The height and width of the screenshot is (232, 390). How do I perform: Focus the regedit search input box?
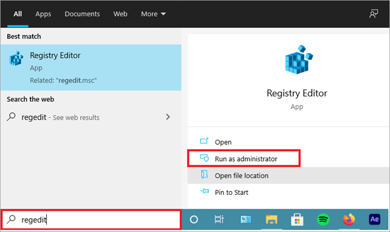click(91, 220)
